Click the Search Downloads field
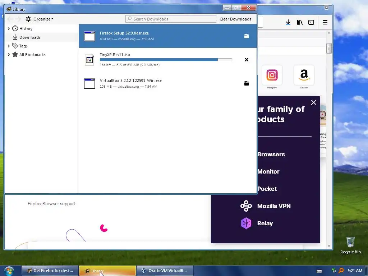Screen dimensions: 368x276 (x=171, y=19)
